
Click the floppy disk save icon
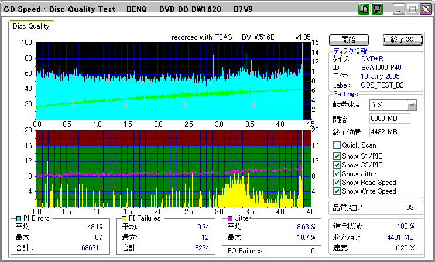pos(378,9)
